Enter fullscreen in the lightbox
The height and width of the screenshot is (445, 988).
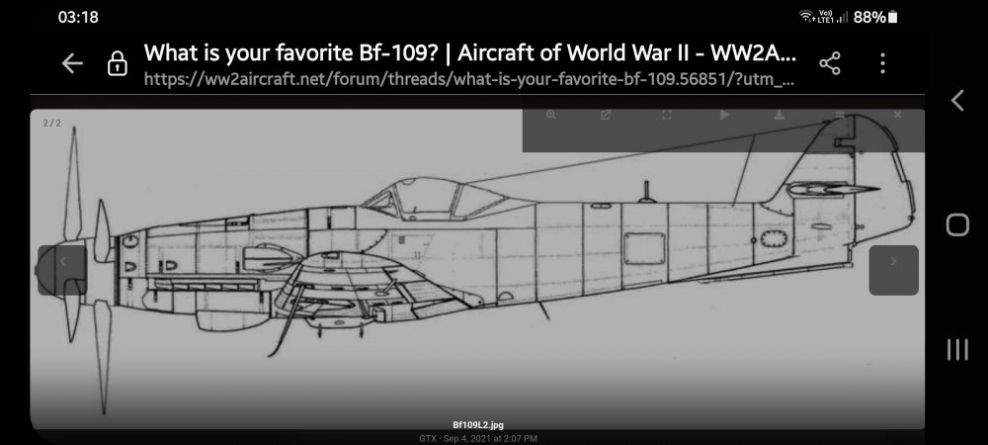[667, 115]
